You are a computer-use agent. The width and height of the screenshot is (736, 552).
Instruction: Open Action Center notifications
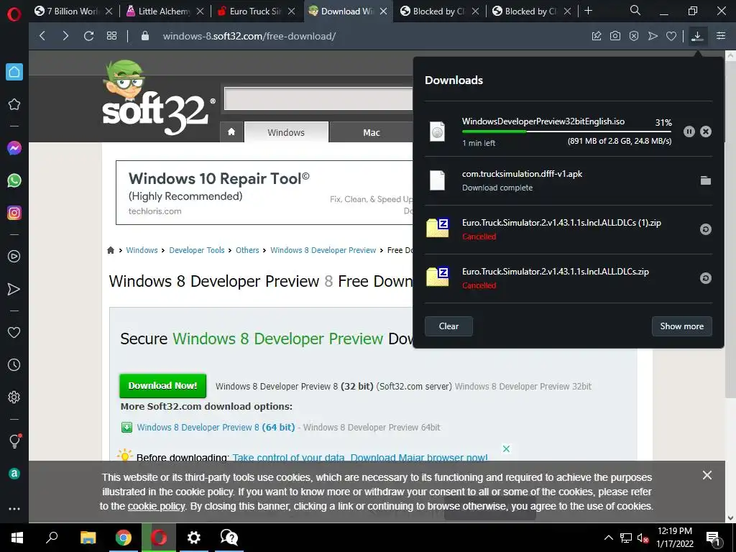[714, 538]
